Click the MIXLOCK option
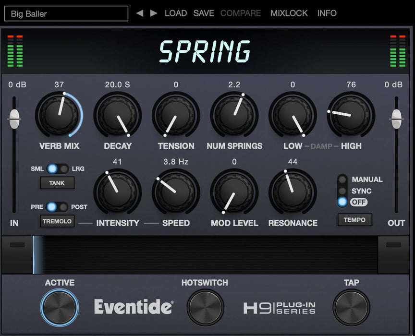Viewport: 415px width, 336px height. [289, 13]
